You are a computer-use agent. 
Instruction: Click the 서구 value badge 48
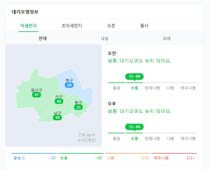(x=59, y=101)
